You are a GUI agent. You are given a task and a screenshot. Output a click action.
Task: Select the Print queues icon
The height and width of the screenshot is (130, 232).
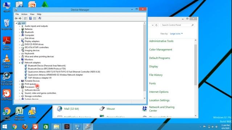22,84
